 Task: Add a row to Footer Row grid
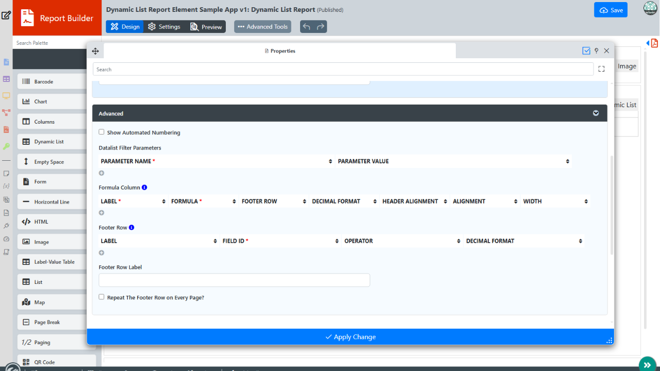[102, 252]
